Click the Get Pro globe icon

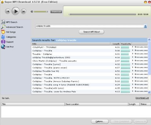(x=3, y=47)
